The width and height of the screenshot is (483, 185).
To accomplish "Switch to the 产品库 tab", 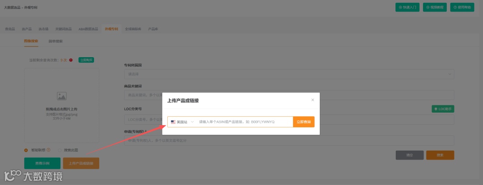I will pos(153,29).
